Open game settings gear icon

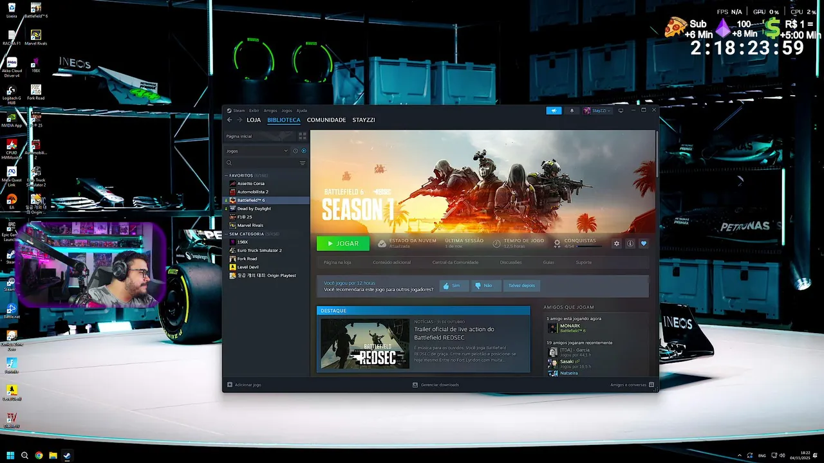(617, 244)
